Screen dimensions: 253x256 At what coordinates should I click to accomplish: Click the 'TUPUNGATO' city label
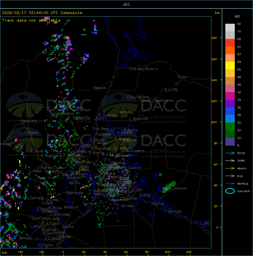click(50, 212)
